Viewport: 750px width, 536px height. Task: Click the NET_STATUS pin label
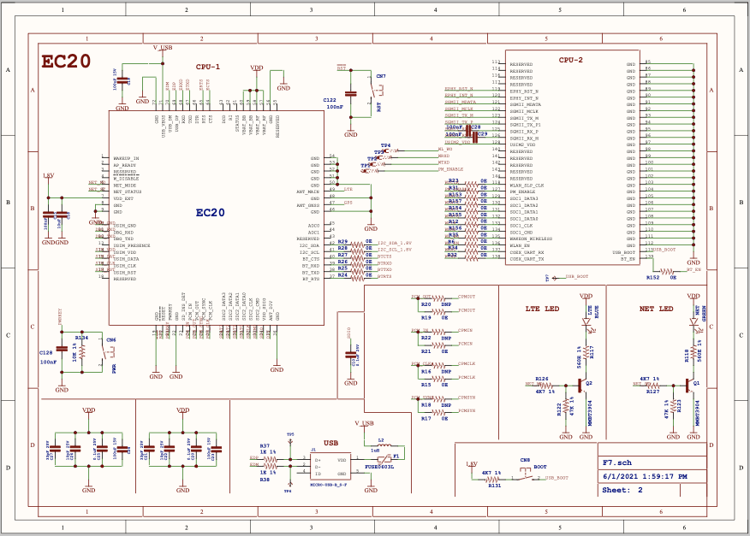coord(128,191)
